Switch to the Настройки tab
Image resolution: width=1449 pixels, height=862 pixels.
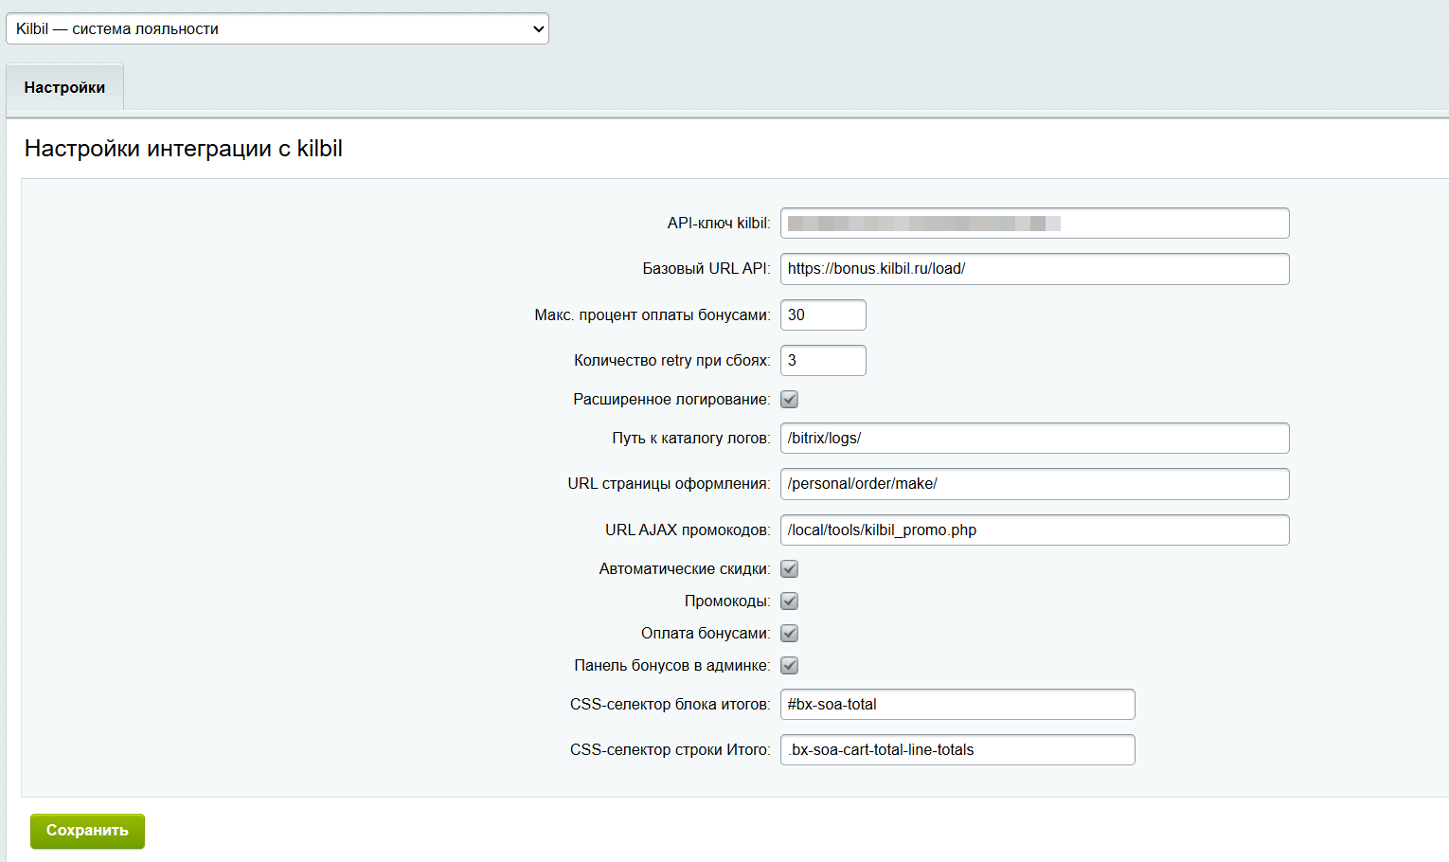64,88
